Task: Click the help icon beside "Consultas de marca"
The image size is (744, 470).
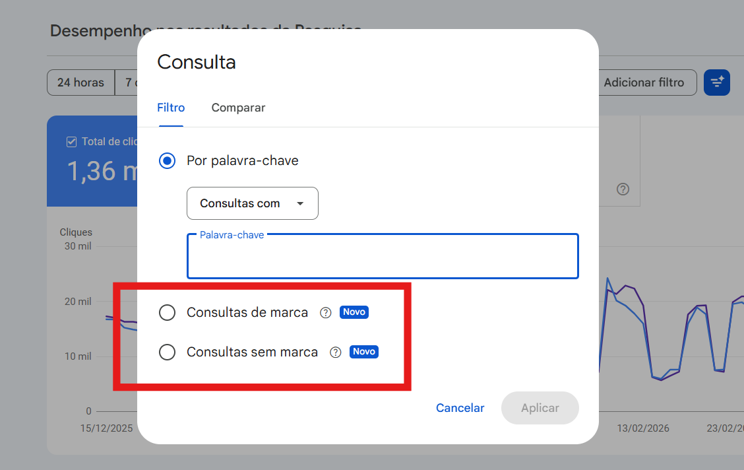Action: coord(325,312)
